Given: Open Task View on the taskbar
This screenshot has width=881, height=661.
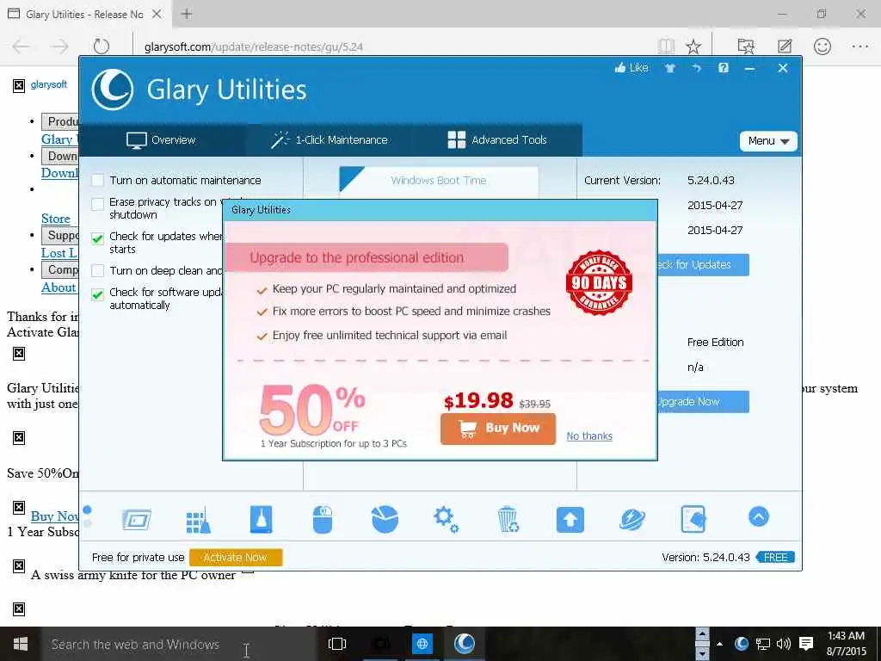Looking at the screenshot, I should pyautogui.click(x=337, y=644).
